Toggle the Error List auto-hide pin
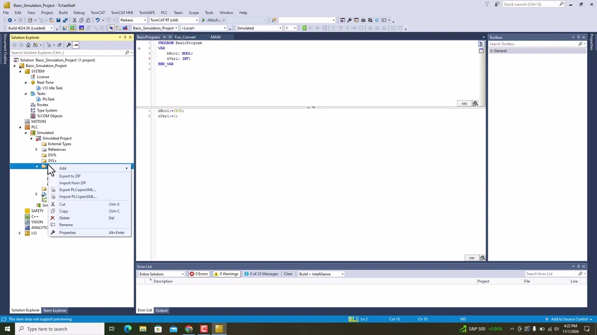 point(578,267)
